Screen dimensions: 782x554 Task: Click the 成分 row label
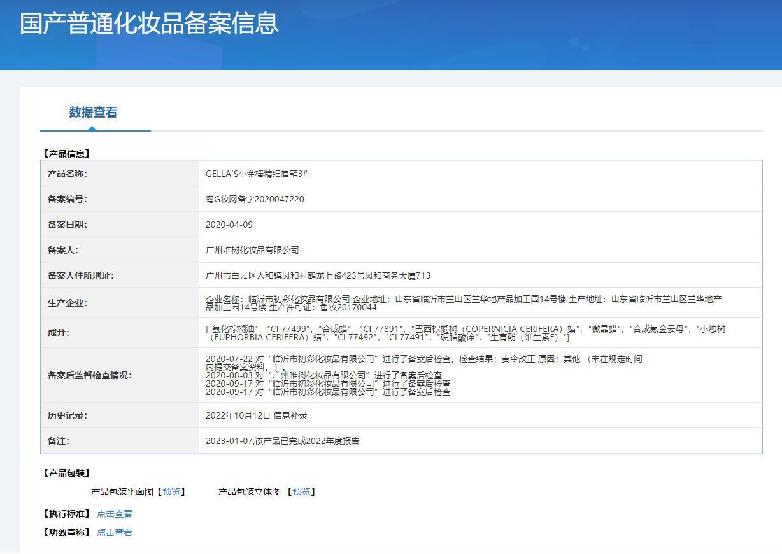[59, 333]
